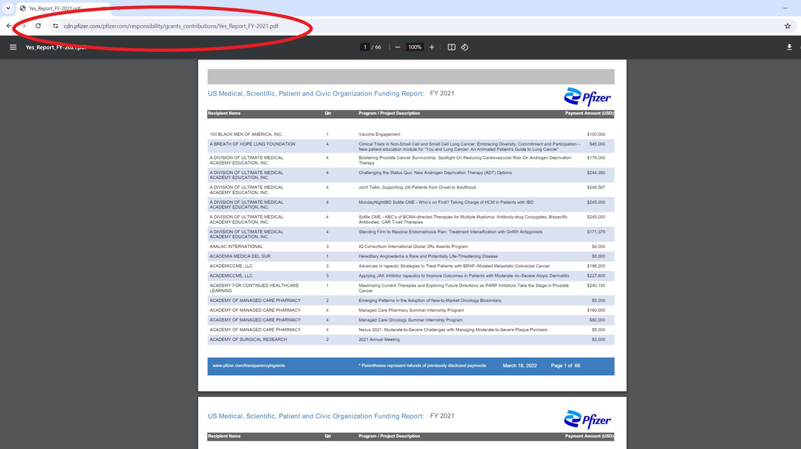Click the $171,375 payment amount

pos(596,232)
